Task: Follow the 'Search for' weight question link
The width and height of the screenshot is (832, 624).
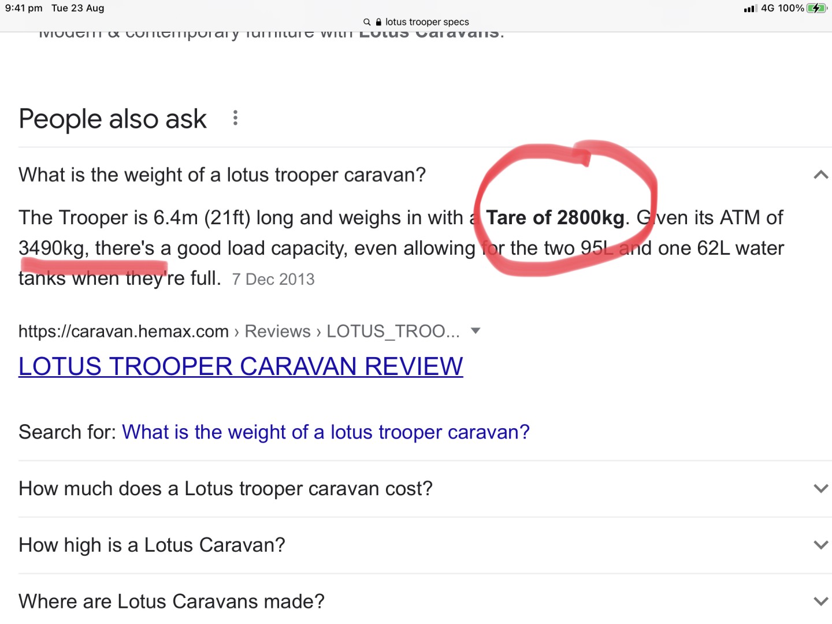Action: click(325, 432)
